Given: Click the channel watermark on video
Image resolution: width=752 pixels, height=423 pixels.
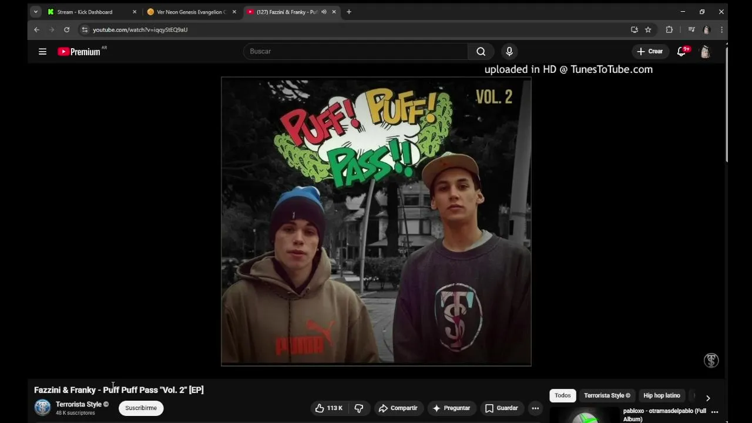Looking at the screenshot, I should pyautogui.click(x=711, y=360).
